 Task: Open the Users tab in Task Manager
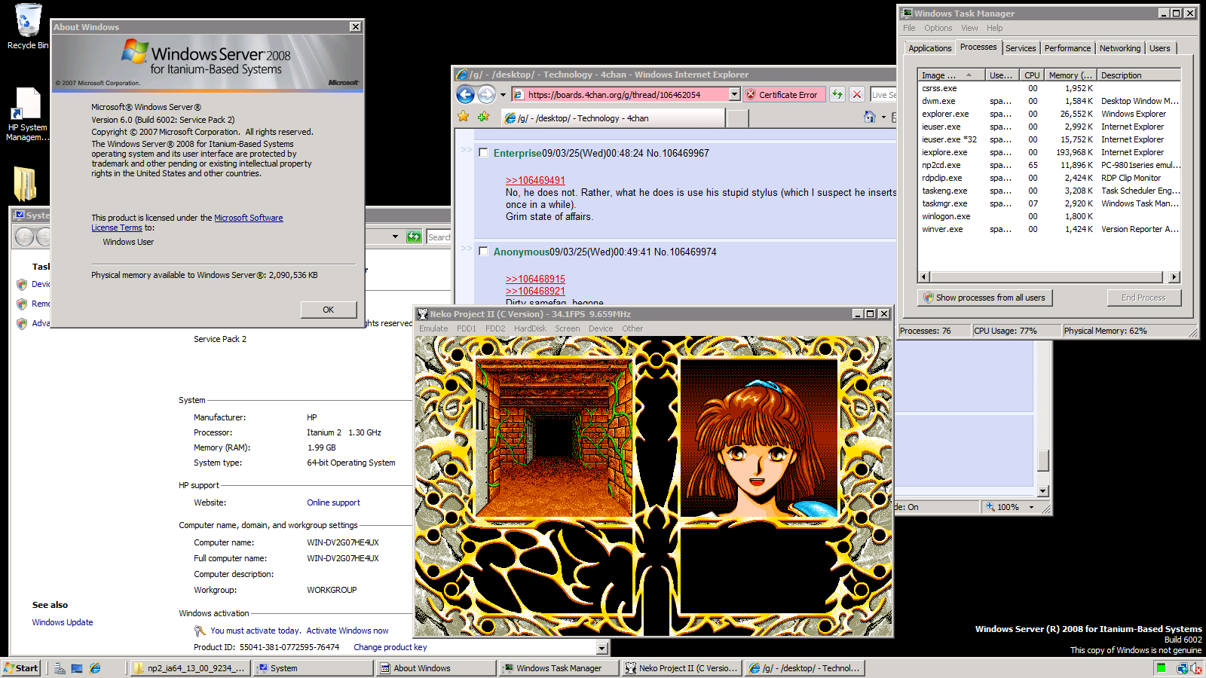tap(1160, 48)
